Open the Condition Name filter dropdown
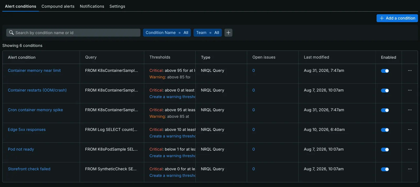Viewport: 420px width, 187px height. click(x=167, y=33)
